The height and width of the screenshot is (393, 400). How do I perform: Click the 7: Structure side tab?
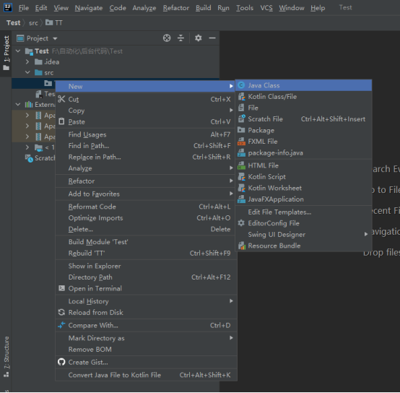click(6, 356)
